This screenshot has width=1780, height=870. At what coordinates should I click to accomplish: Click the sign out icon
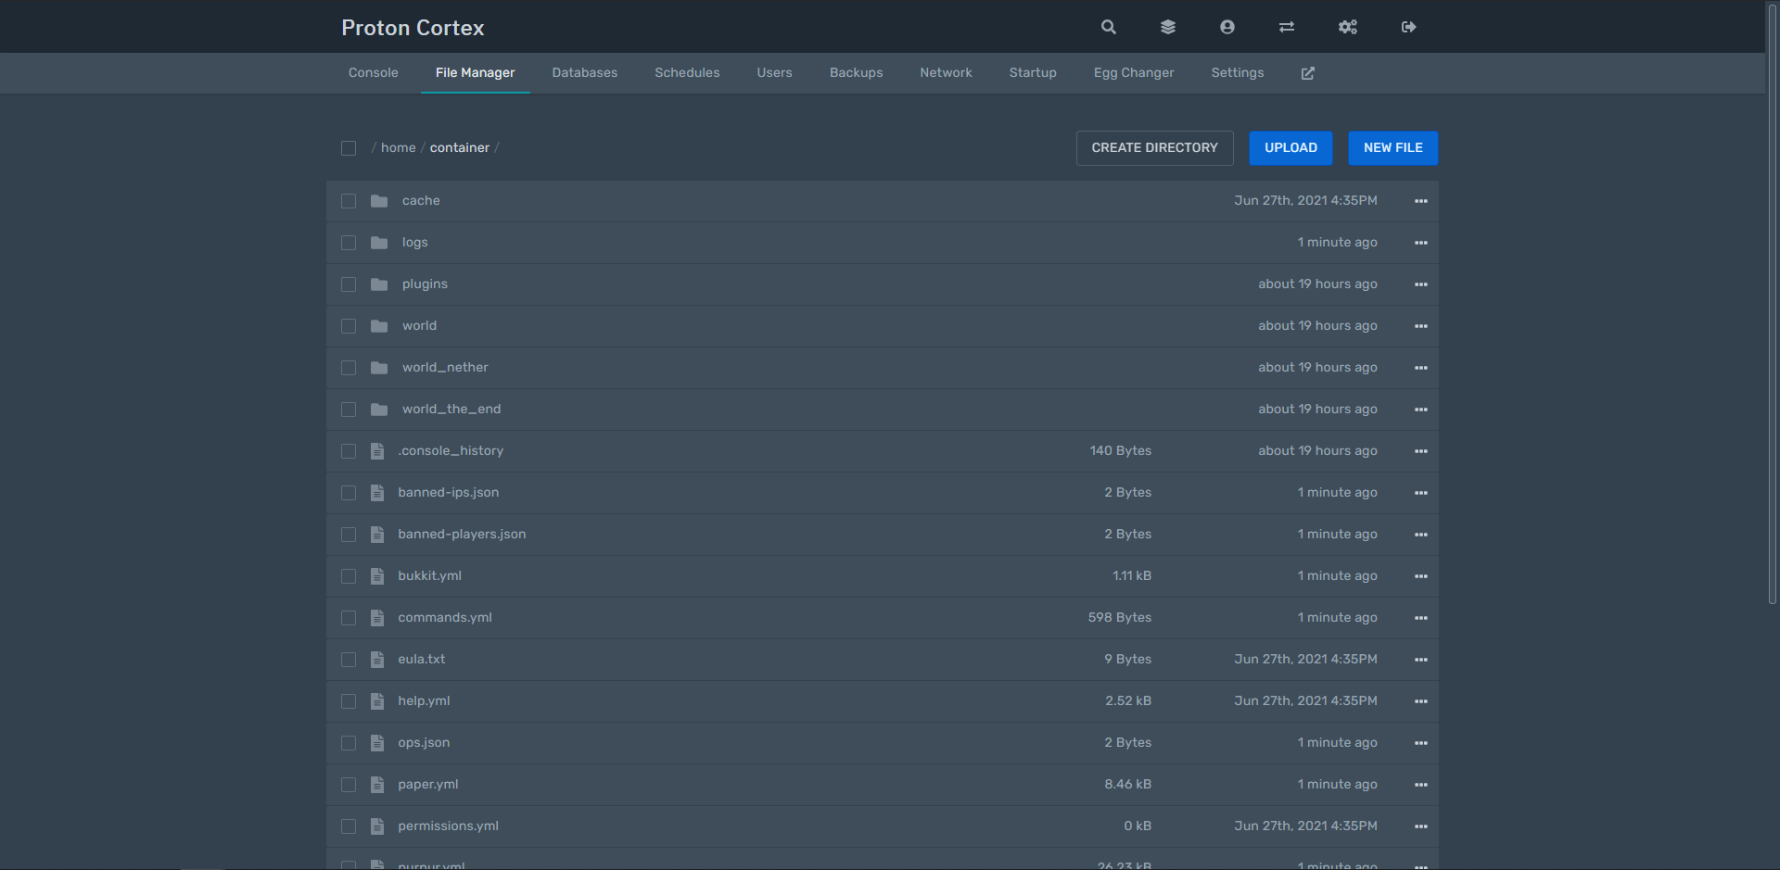[1408, 27]
